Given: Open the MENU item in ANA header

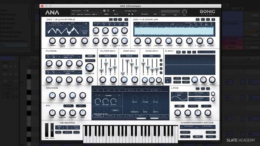Looking at the screenshot, I should (106, 14).
